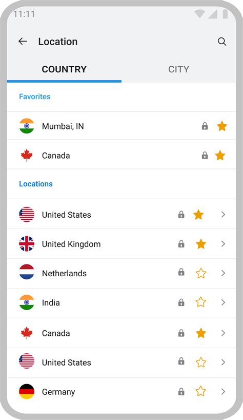This screenshot has height=420, width=243.
Task: Click the Locations section header
Action: [36, 184]
